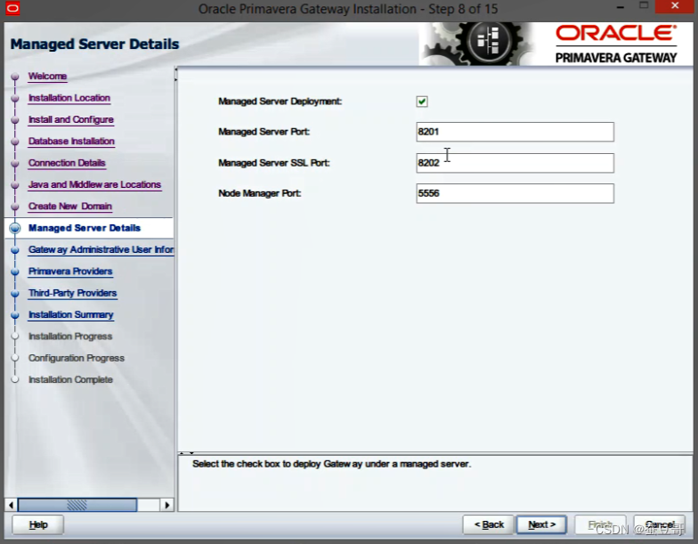Close the installer window
Screen dimensions: 698x544
coord(675,6)
